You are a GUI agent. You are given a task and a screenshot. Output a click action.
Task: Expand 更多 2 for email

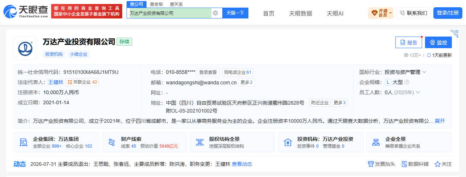tap(247, 82)
